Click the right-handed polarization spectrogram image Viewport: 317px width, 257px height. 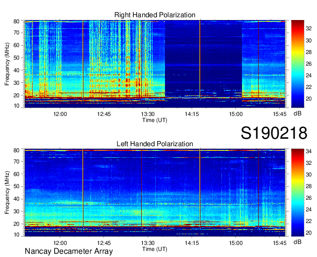coord(155,64)
